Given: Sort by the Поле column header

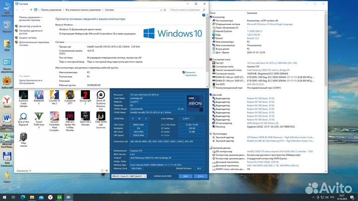Looking at the screenshot, I should [212, 13].
